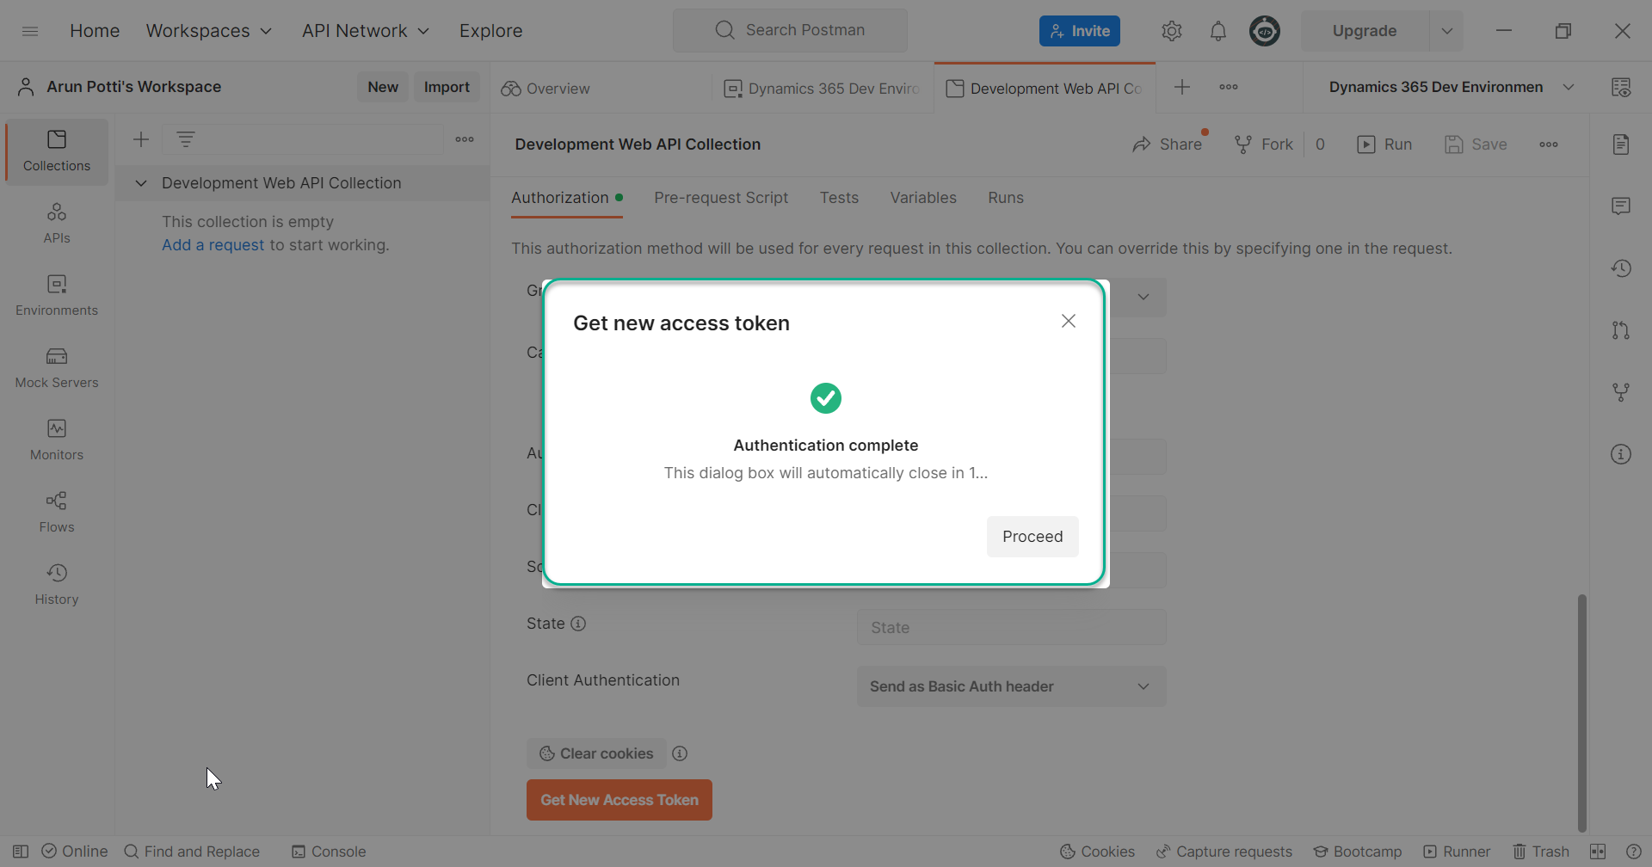Image resolution: width=1652 pixels, height=867 pixels.
Task: Open the Console from status bar
Action: click(329, 852)
